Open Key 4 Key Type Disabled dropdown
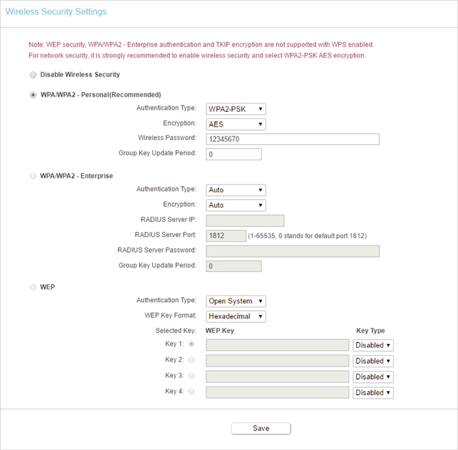Image resolution: width=458 pixels, height=450 pixels. coord(373,392)
